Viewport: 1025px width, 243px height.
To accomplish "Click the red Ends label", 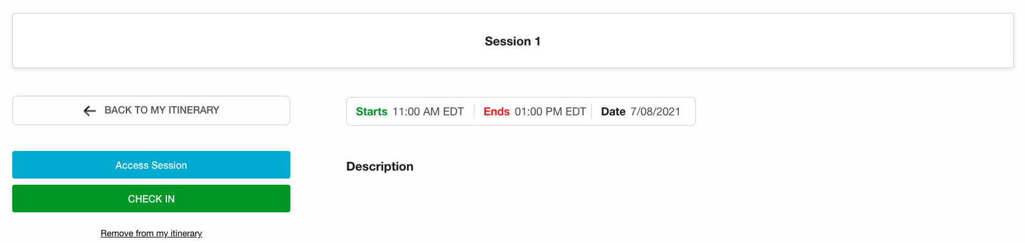I will tap(497, 112).
